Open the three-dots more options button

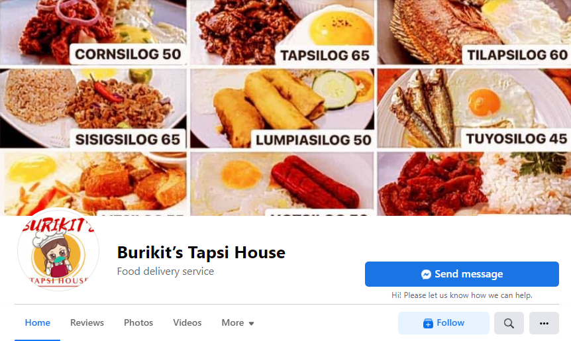(x=544, y=323)
